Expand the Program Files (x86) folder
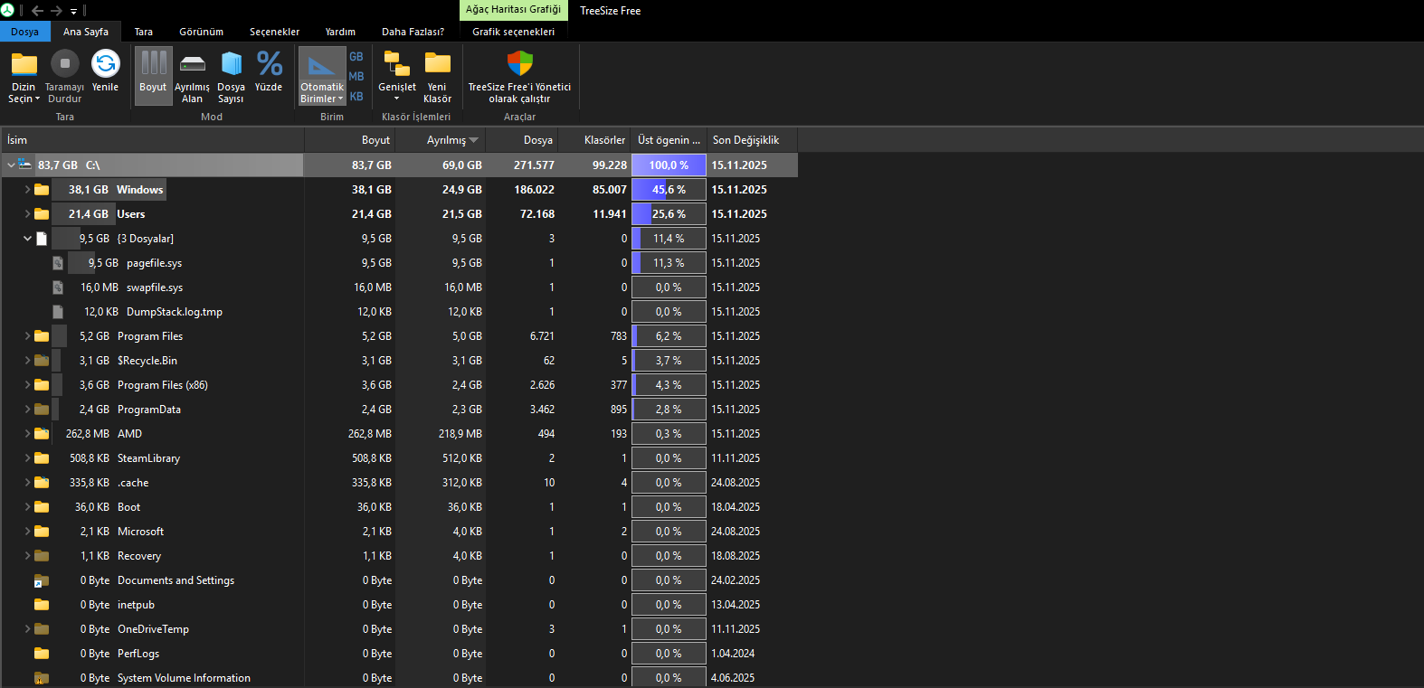The image size is (1424, 688). [27, 385]
